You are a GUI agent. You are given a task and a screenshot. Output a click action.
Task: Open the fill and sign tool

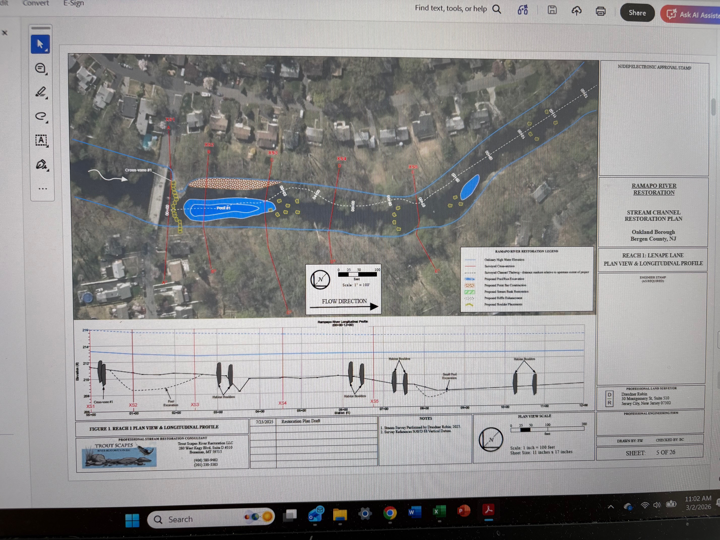[41, 164]
